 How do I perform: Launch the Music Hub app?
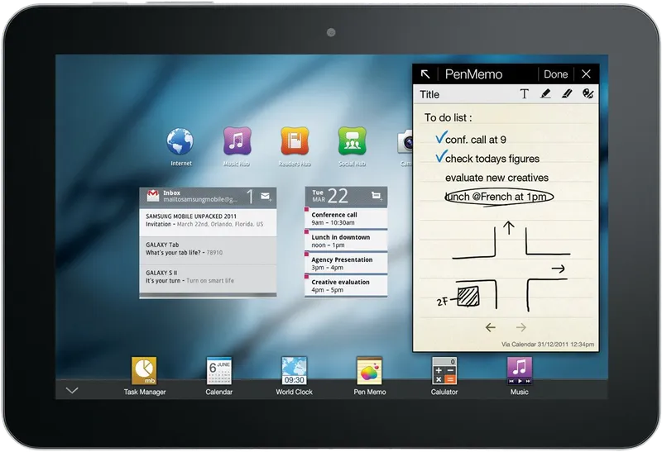tap(237, 141)
